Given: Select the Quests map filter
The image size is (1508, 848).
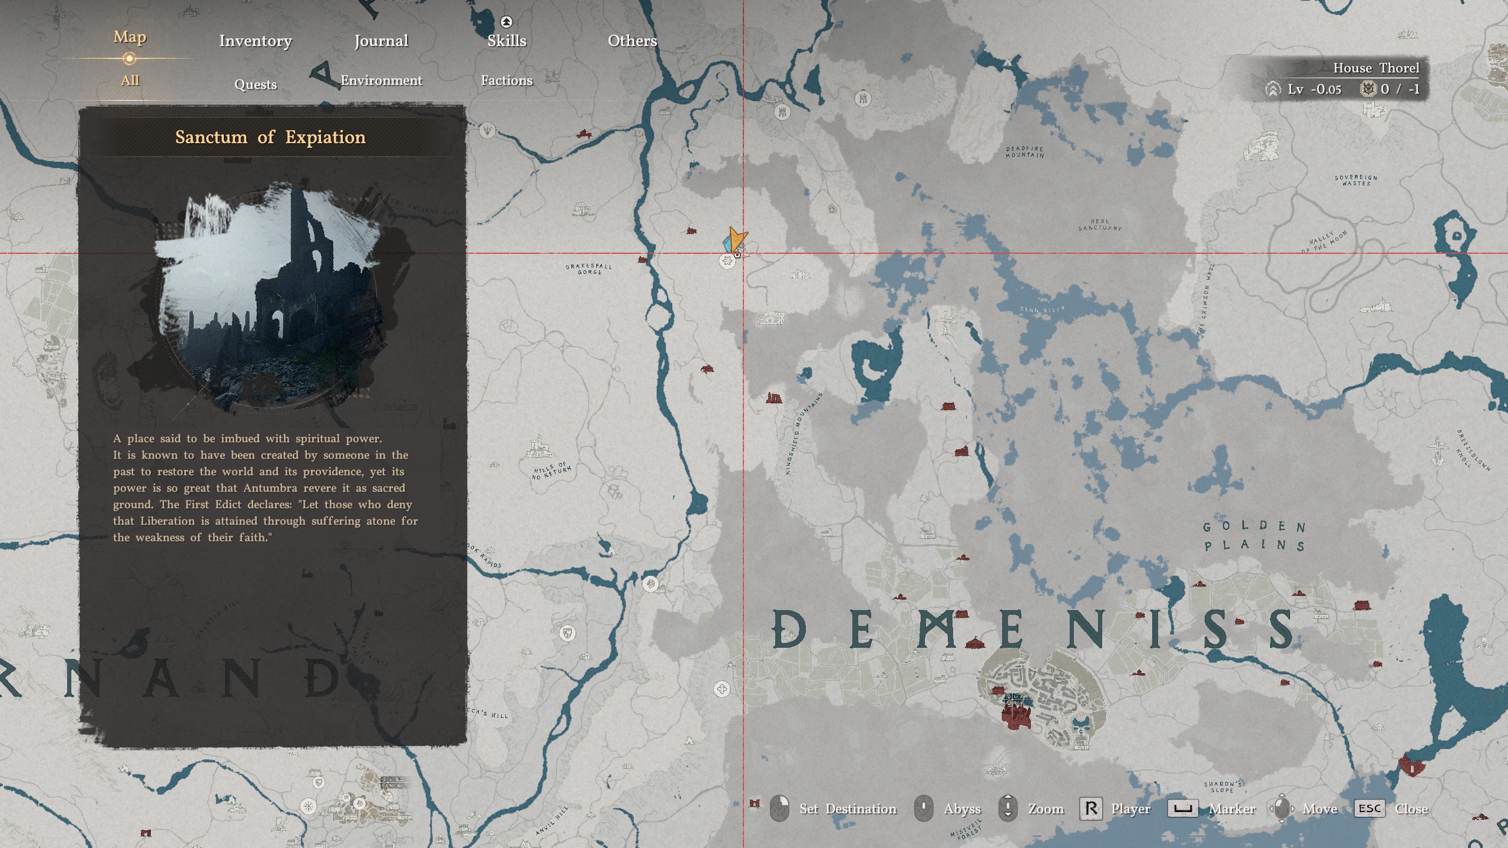Looking at the screenshot, I should coord(255,84).
